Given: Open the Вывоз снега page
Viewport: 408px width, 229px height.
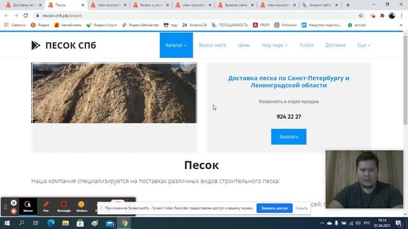Looking at the screenshot, I should coord(212,45).
